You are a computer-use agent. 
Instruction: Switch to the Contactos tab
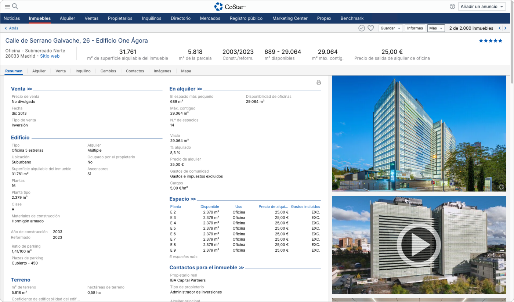click(x=135, y=71)
